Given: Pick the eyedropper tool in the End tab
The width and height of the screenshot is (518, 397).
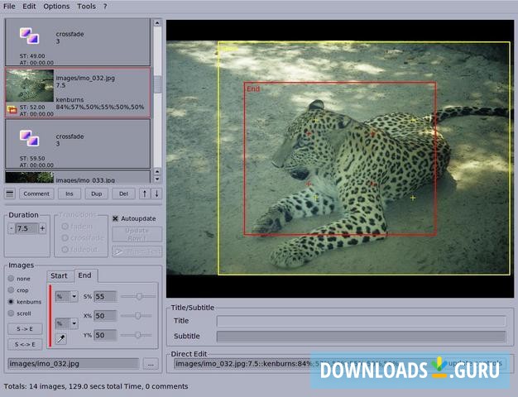Looking at the screenshot, I should [60, 338].
